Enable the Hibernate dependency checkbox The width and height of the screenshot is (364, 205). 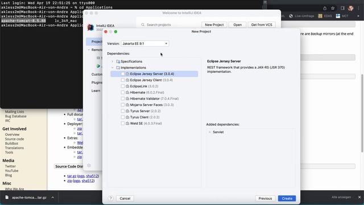(123, 92)
